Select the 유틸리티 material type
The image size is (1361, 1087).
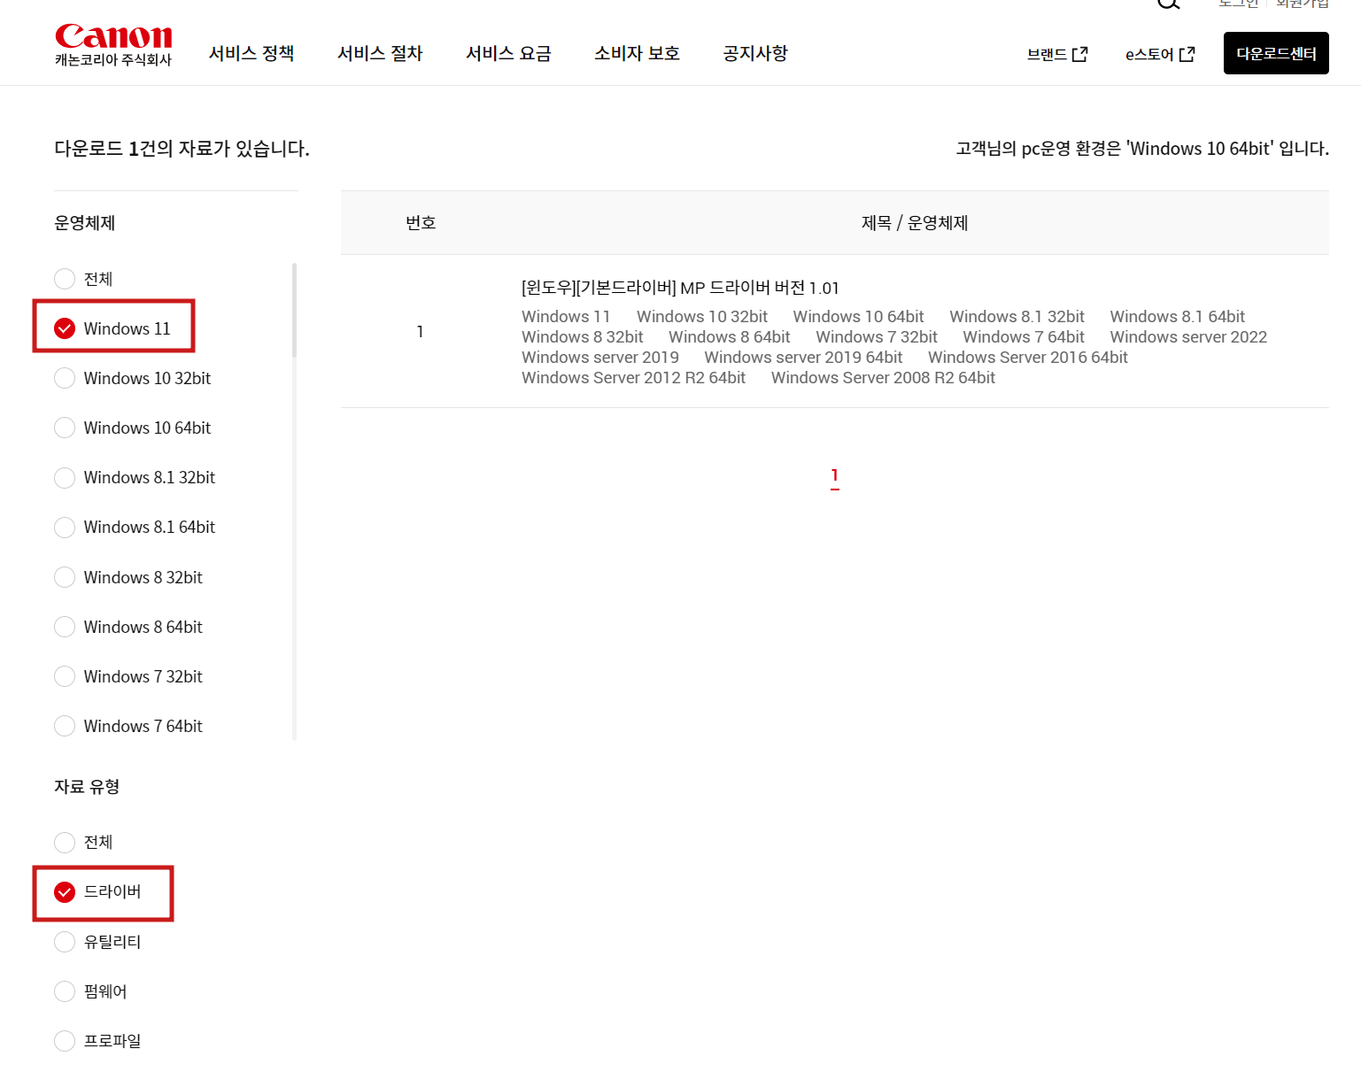click(x=65, y=942)
